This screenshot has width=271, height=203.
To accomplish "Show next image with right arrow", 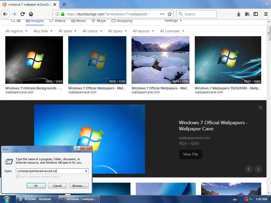I will click(258, 169).
